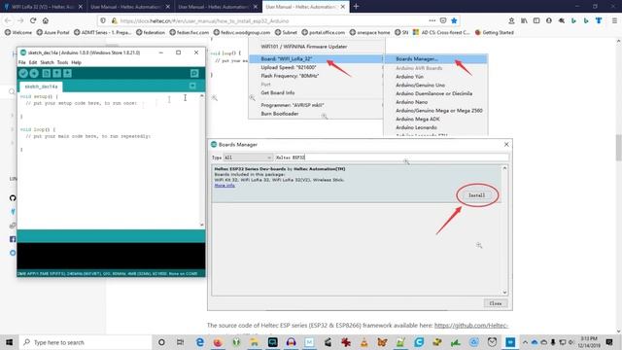
Task: Click the blue bookmark star icon
Action: [x=454, y=20]
